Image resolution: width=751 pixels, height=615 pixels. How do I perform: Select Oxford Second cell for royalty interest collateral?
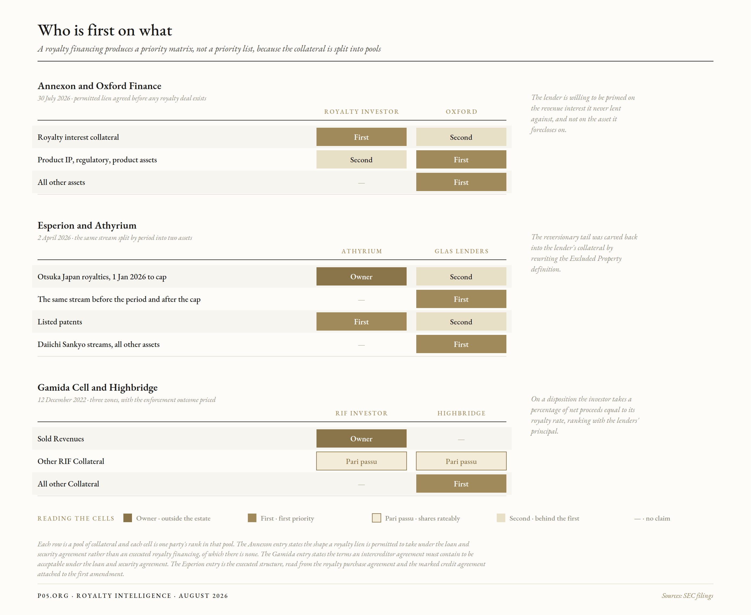tap(461, 137)
